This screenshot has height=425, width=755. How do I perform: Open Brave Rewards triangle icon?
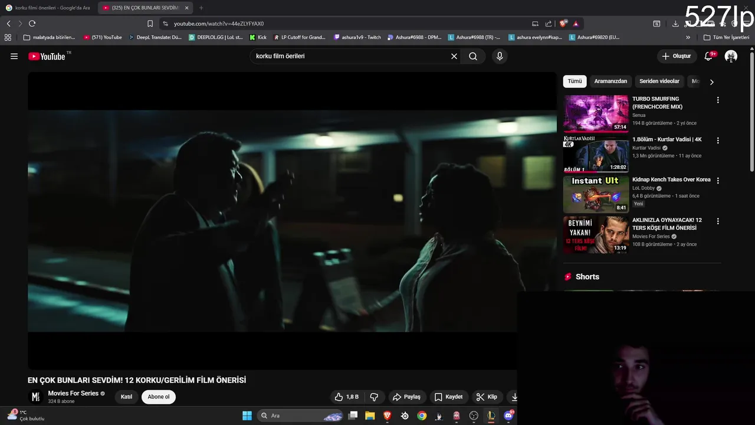point(576,24)
